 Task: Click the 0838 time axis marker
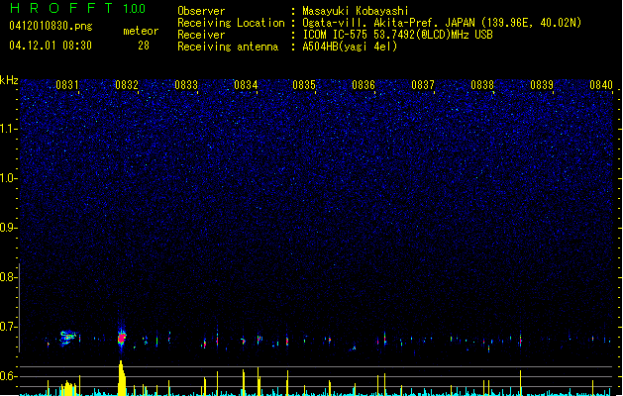pos(482,85)
